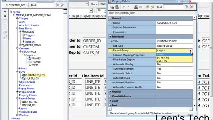Click the Expand All icon in Object Navigator sidebar

[5, 32]
